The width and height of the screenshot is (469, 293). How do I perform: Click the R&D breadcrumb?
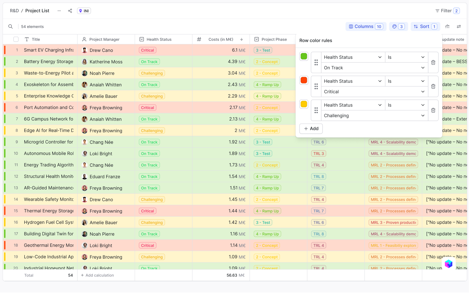click(14, 11)
